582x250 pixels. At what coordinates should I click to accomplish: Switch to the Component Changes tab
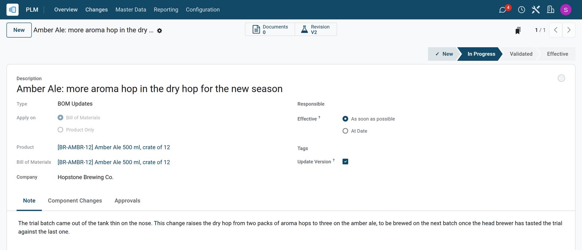click(75, 201)
